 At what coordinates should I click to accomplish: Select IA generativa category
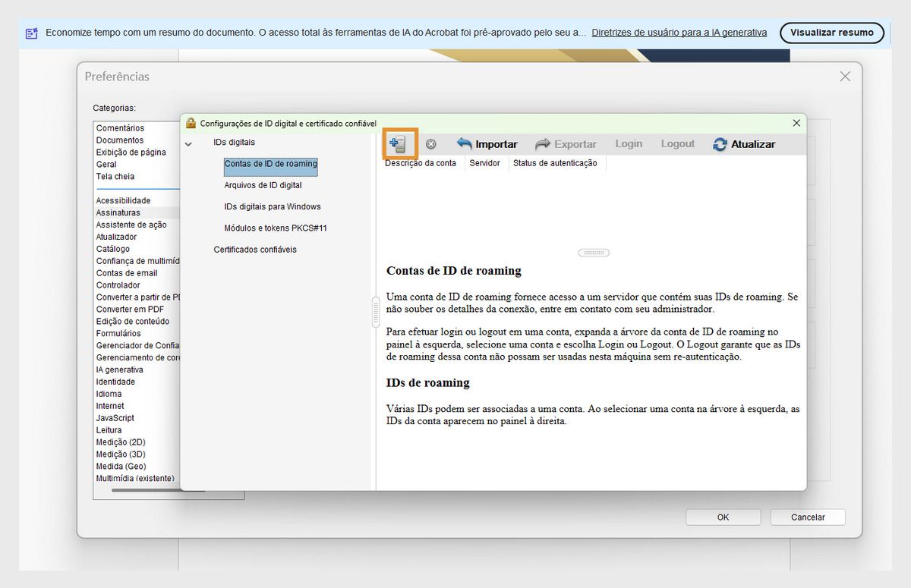pos(120,370)
